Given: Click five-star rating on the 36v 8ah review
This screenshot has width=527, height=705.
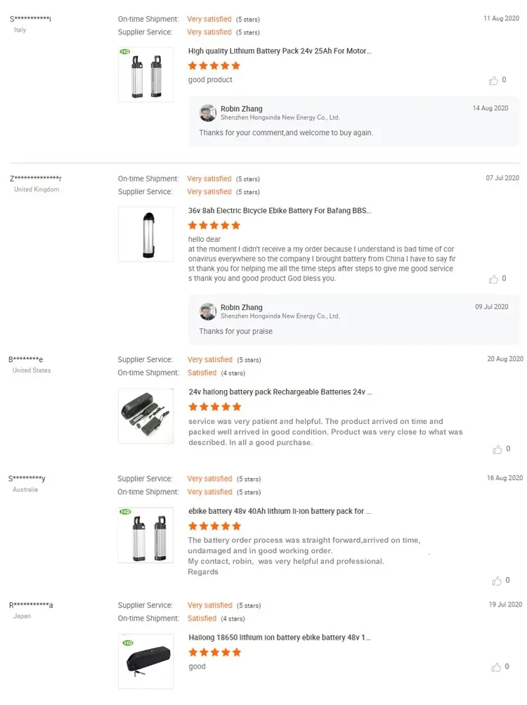Looking at the screenshot, I should click(x=214, y=226).
